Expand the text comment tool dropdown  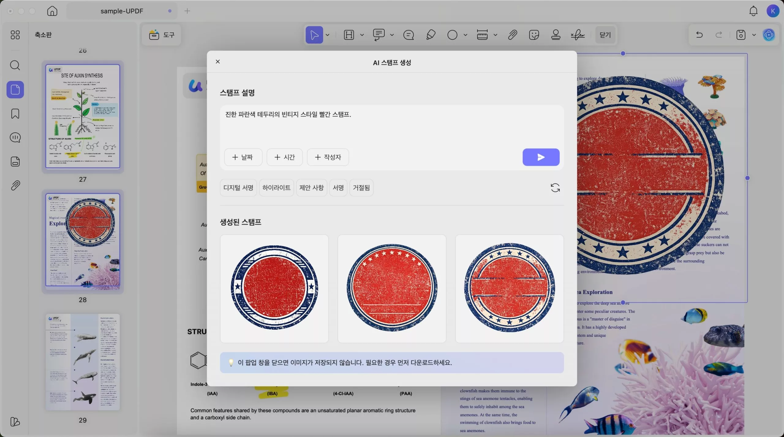click(392, 35)
